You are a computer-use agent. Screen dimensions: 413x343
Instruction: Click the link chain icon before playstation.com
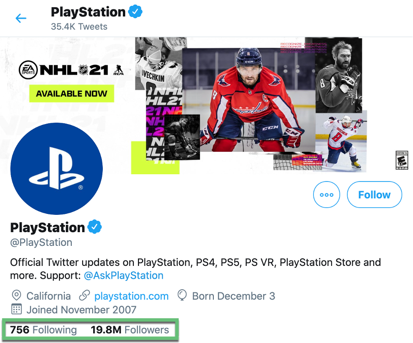coord(86,296)
